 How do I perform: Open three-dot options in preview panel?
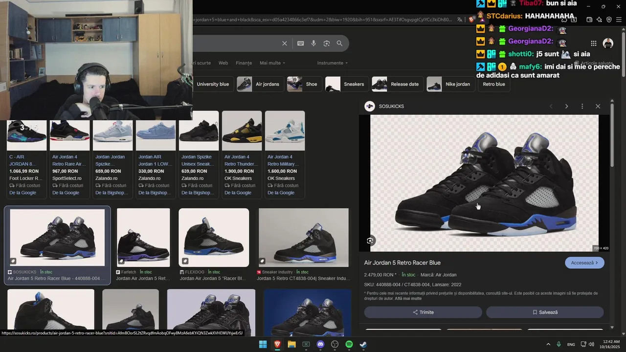point(582,106)
